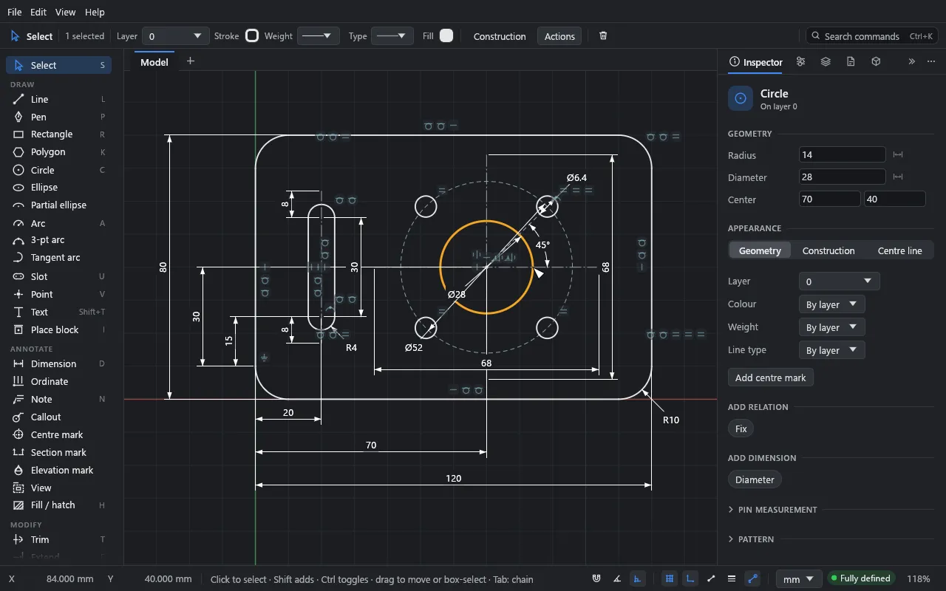The width and height of the screenshot is (946, 591).
Task: Click the trash delete icon in toolbar
Action: [x=603, y=36]
